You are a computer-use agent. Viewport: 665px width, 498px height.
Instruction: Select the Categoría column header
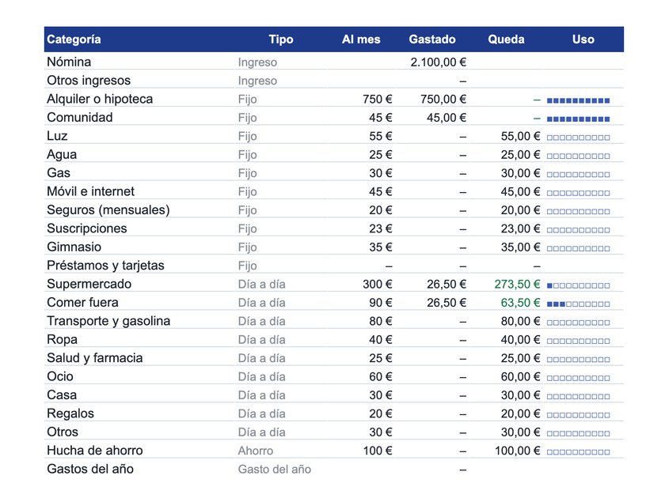tap(74, 40)
